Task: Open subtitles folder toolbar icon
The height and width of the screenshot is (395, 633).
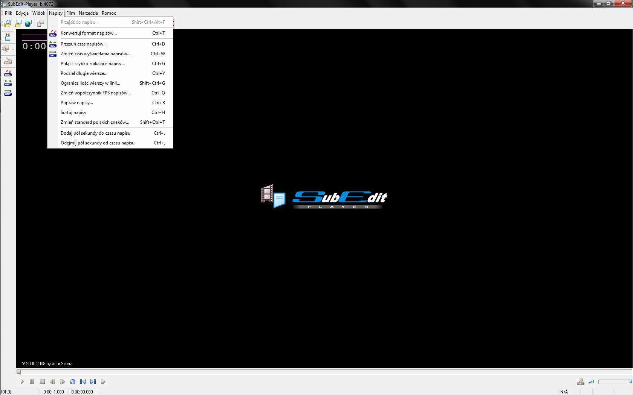Action: 18,24
